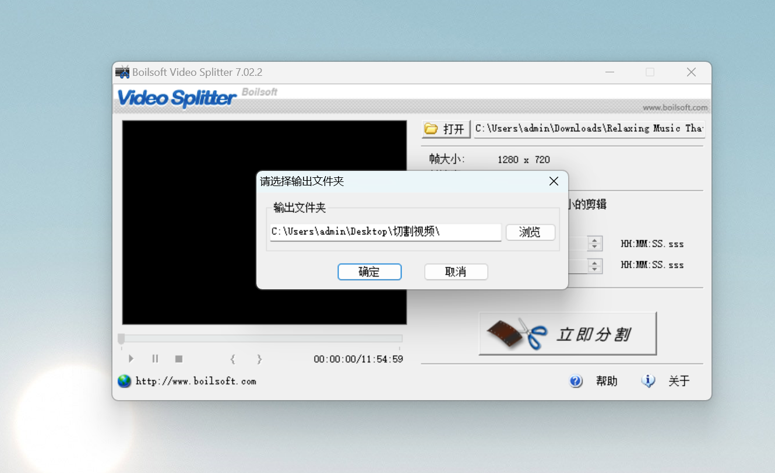Click the 1280 x 720 frame size value
Image resolution: width=775 pixels, height=473 pixels.
pos(524,160)
